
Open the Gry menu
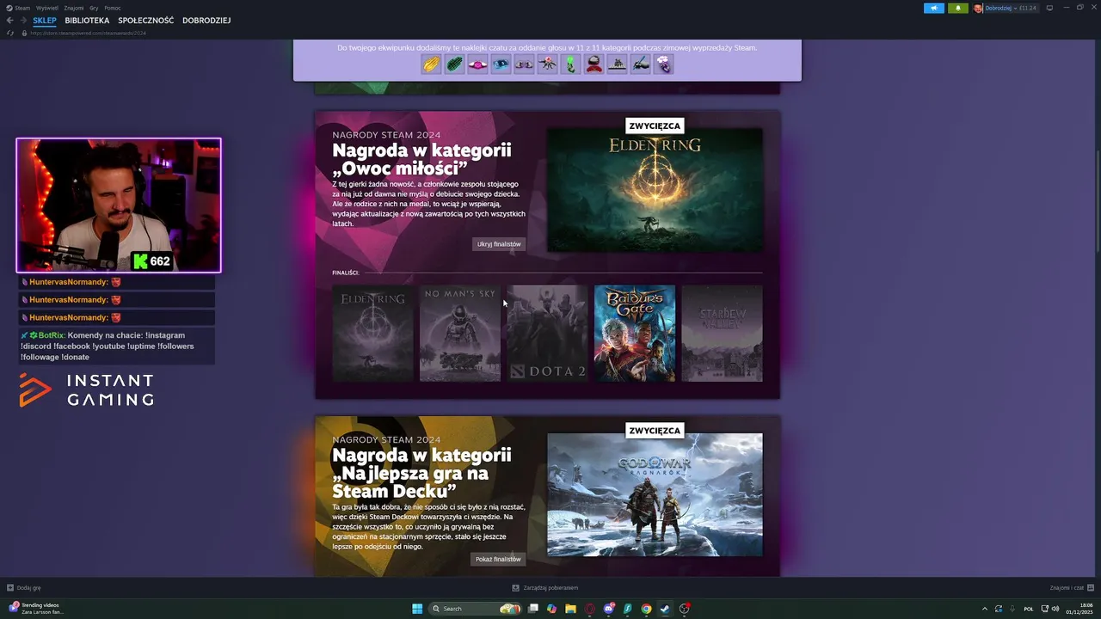pos(94,8)
